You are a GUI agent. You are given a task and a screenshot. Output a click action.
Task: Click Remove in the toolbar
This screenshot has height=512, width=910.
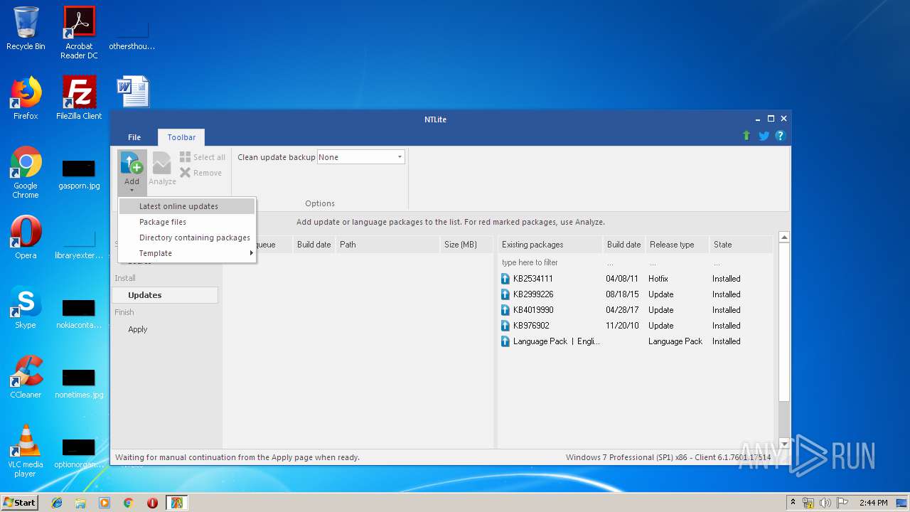click(x=201, y=173)
